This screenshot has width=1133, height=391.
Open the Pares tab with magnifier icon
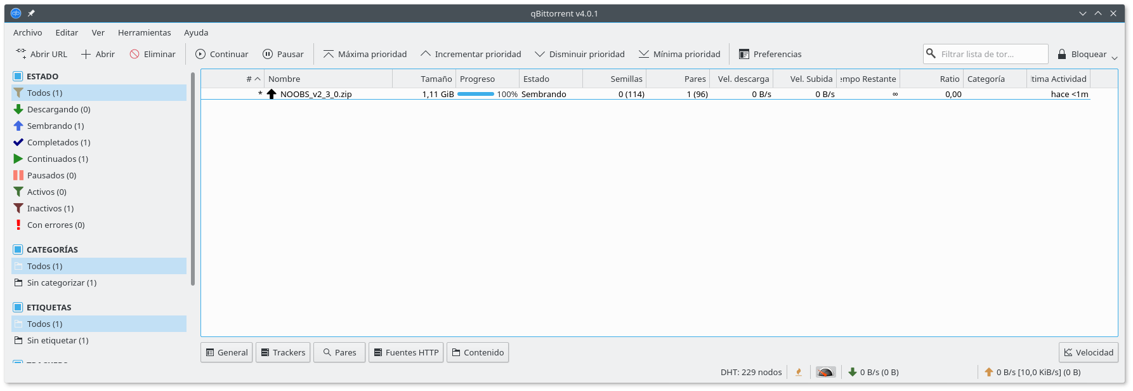pyautogui.click(x=339, y=352)
